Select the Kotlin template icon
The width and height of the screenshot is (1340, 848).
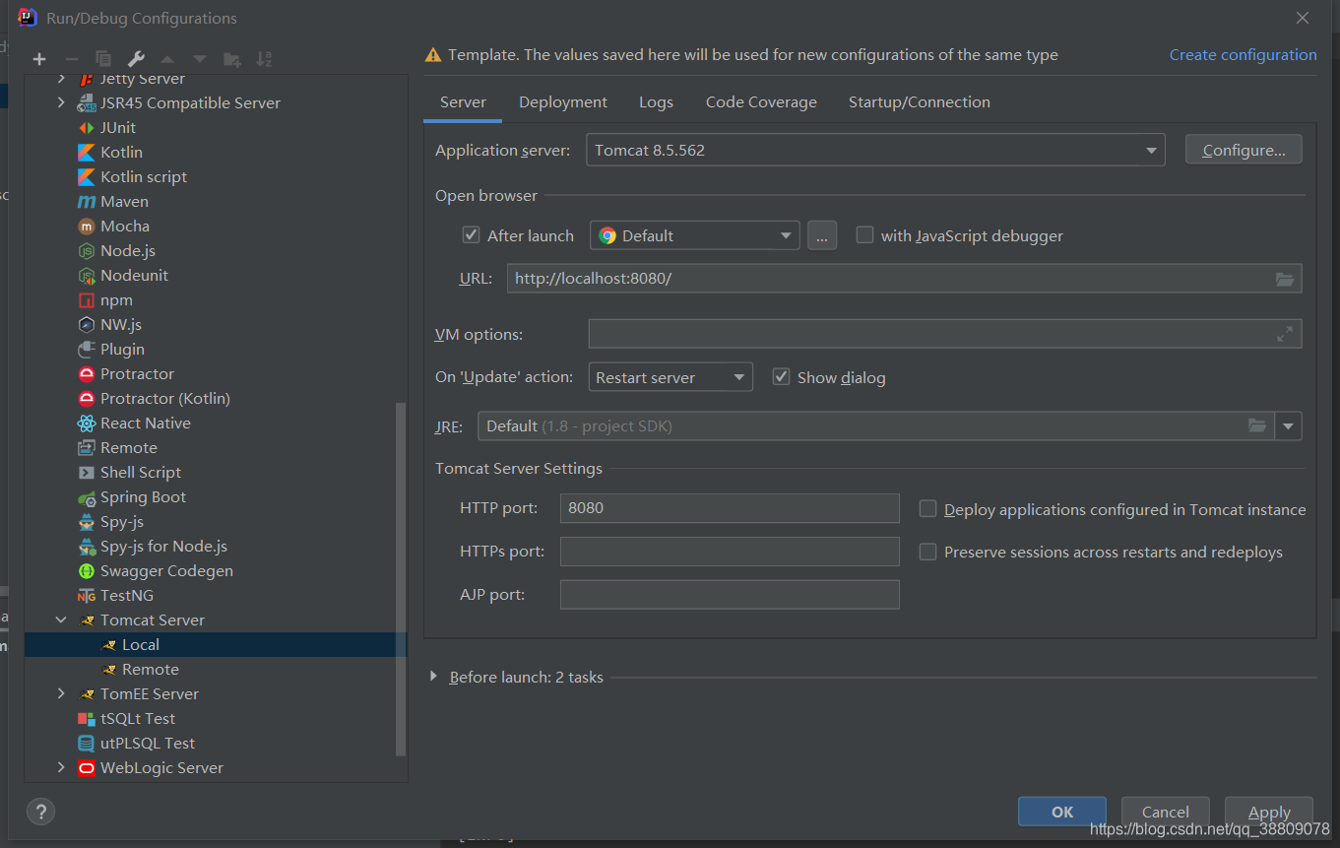click(86, 152)
